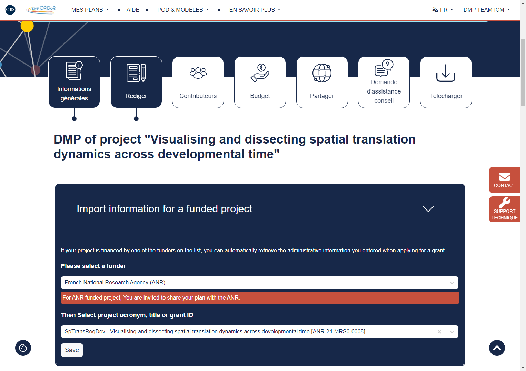The height and width of the screenshot is (371, 526).
Task: Click the Télécharger download icon
Action: 446,73
